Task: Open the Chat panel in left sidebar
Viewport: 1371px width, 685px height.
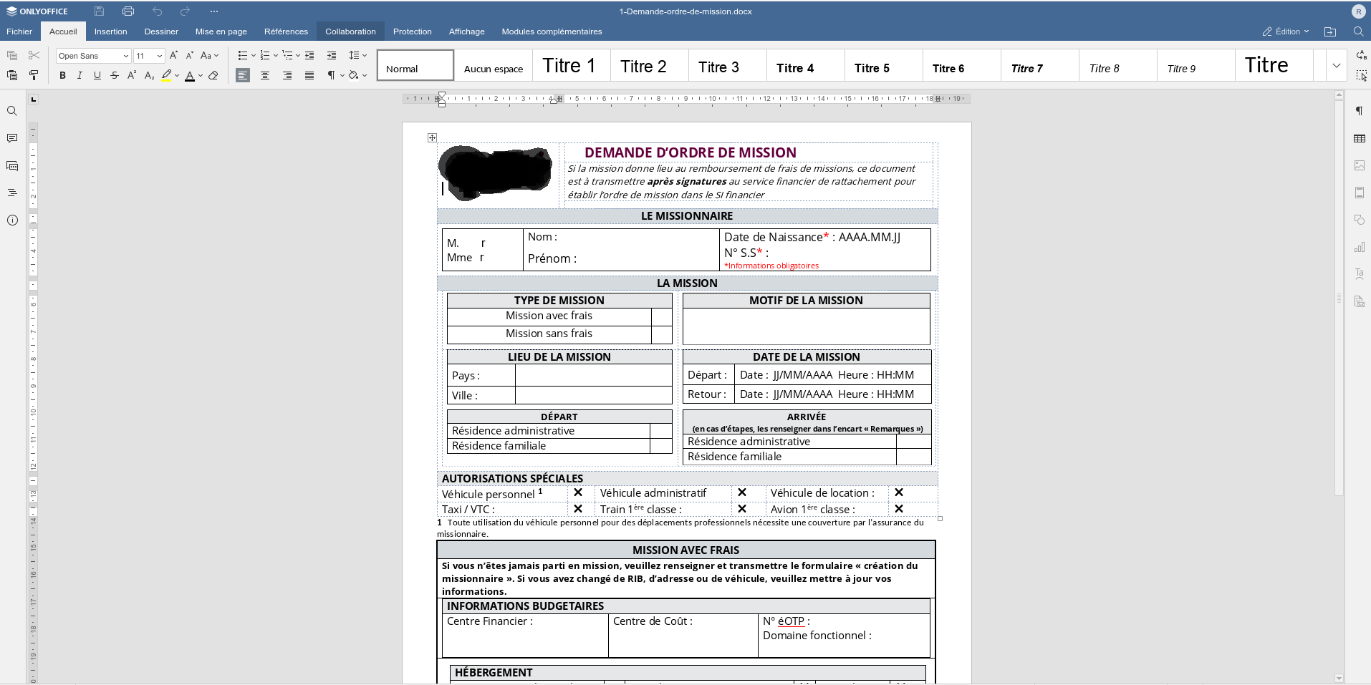Action: (x=12, y=165)
